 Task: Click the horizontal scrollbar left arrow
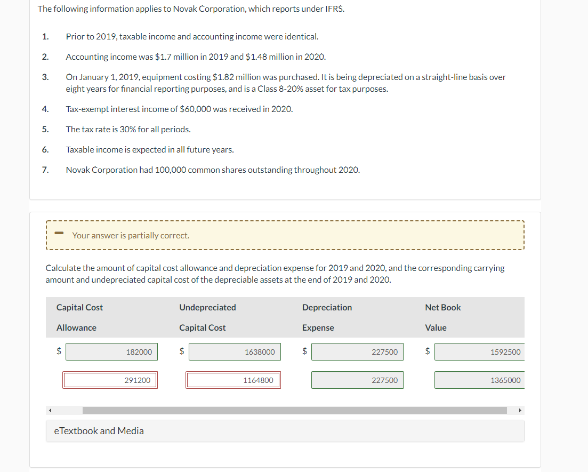click(50, 410)
